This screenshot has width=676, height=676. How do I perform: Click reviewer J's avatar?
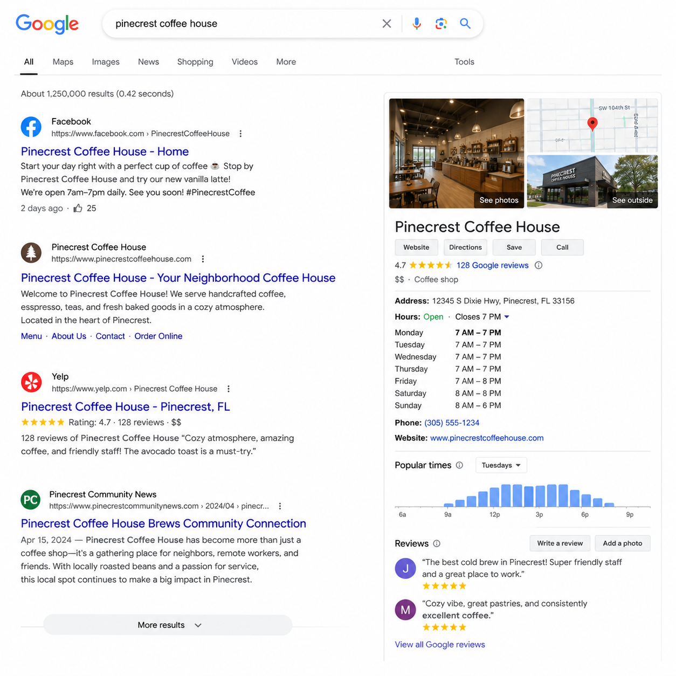tap(405, 568)
